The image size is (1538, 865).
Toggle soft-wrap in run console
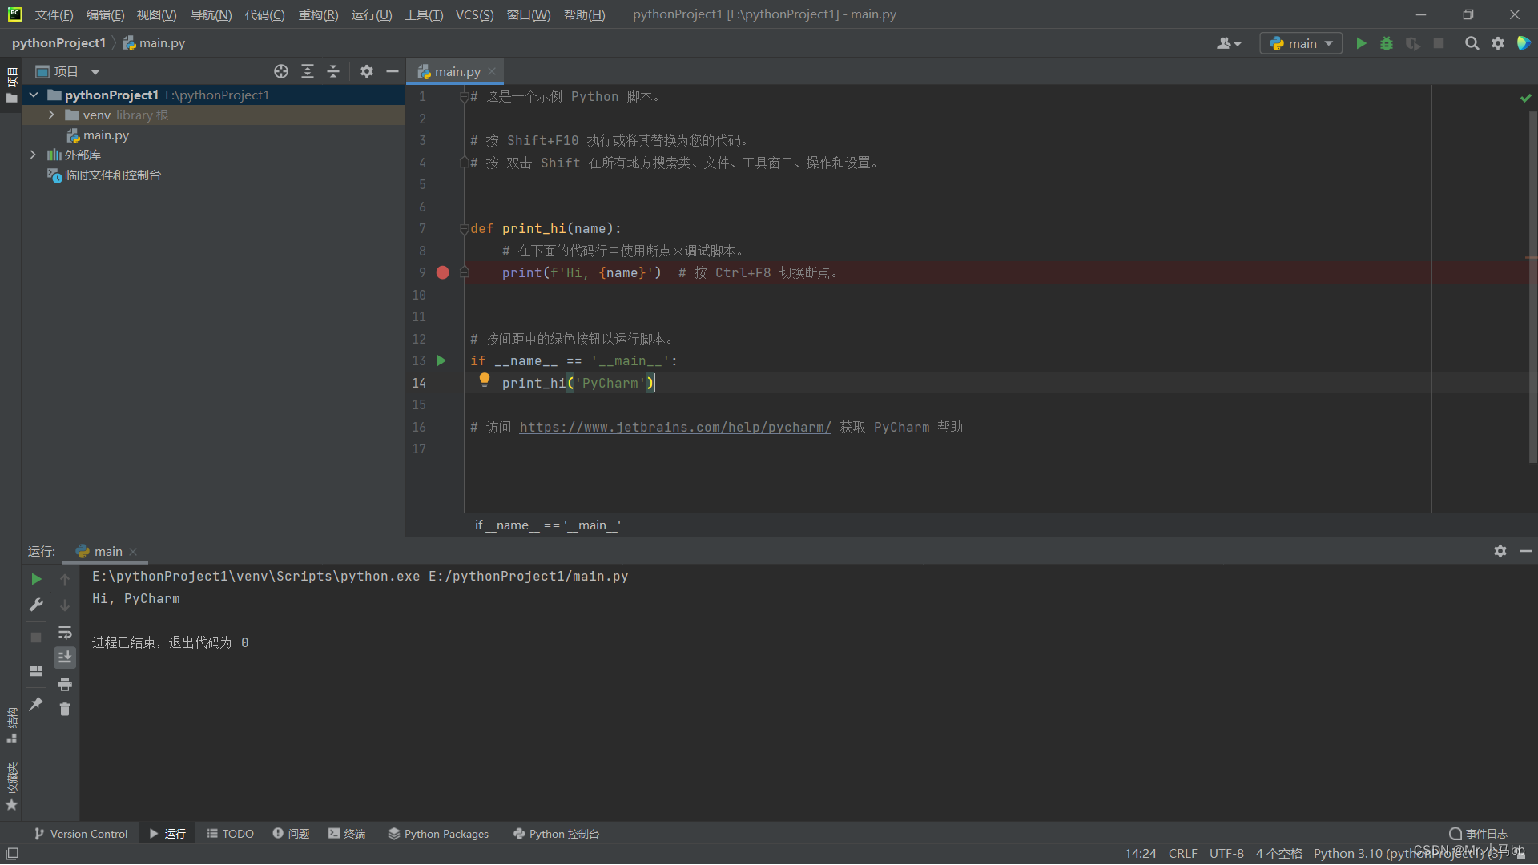click(x=65, y=633)
